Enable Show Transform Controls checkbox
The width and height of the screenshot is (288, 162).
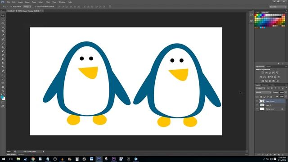pos(36,7)
